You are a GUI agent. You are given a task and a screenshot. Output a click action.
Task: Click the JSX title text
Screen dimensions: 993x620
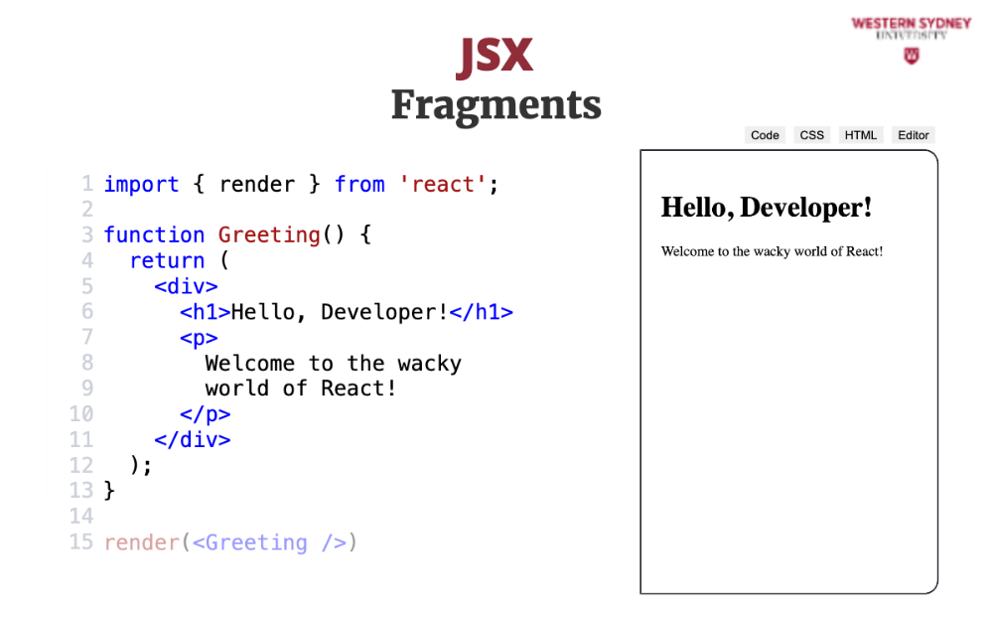pyautogui.click(x=496, y=57)
